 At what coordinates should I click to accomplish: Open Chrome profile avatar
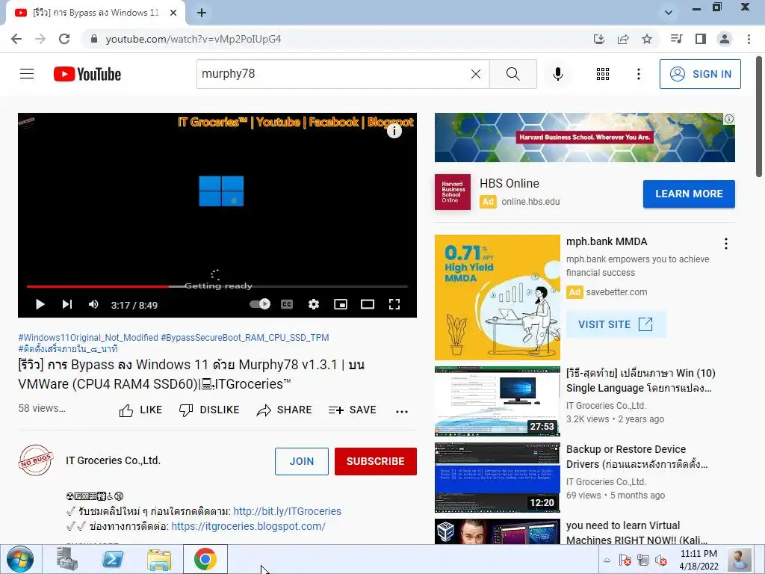point(725,39)
